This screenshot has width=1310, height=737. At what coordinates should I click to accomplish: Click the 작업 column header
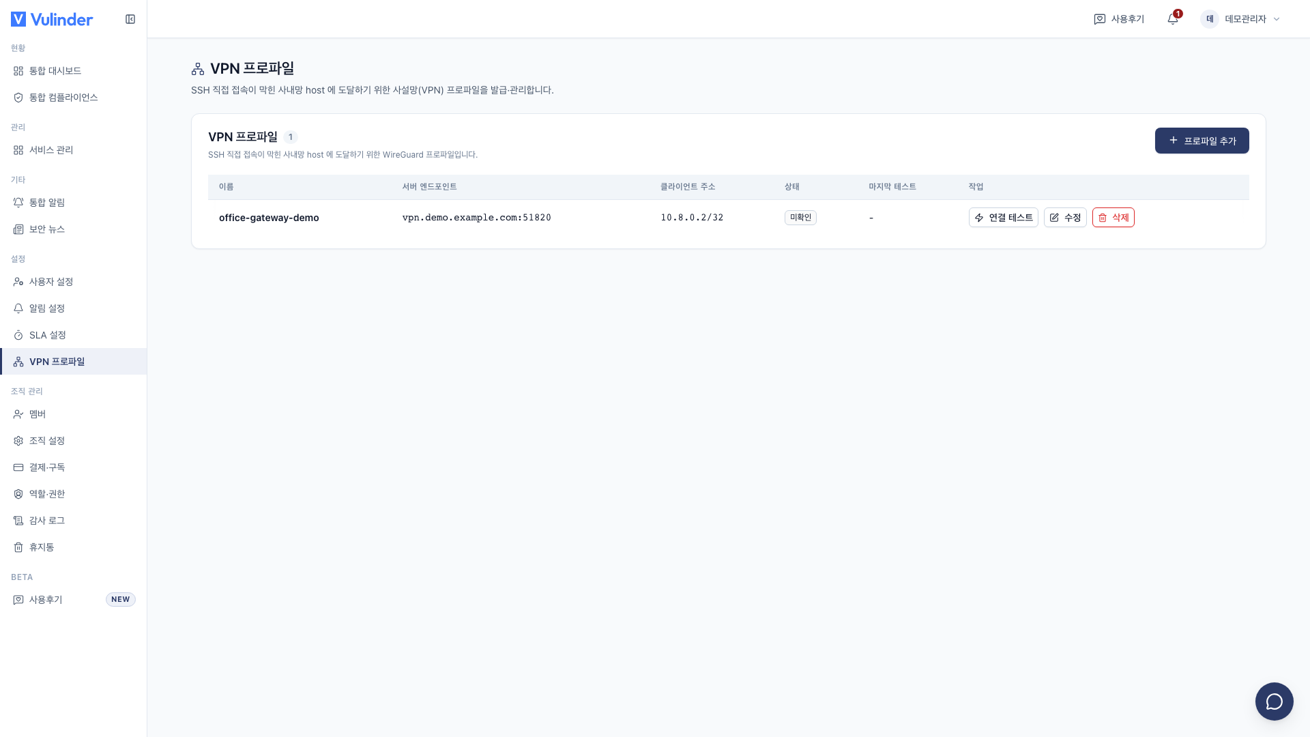click(976, 187)
